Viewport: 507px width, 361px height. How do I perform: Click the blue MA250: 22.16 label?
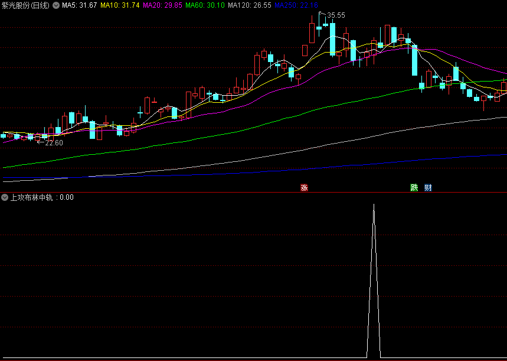296,5
